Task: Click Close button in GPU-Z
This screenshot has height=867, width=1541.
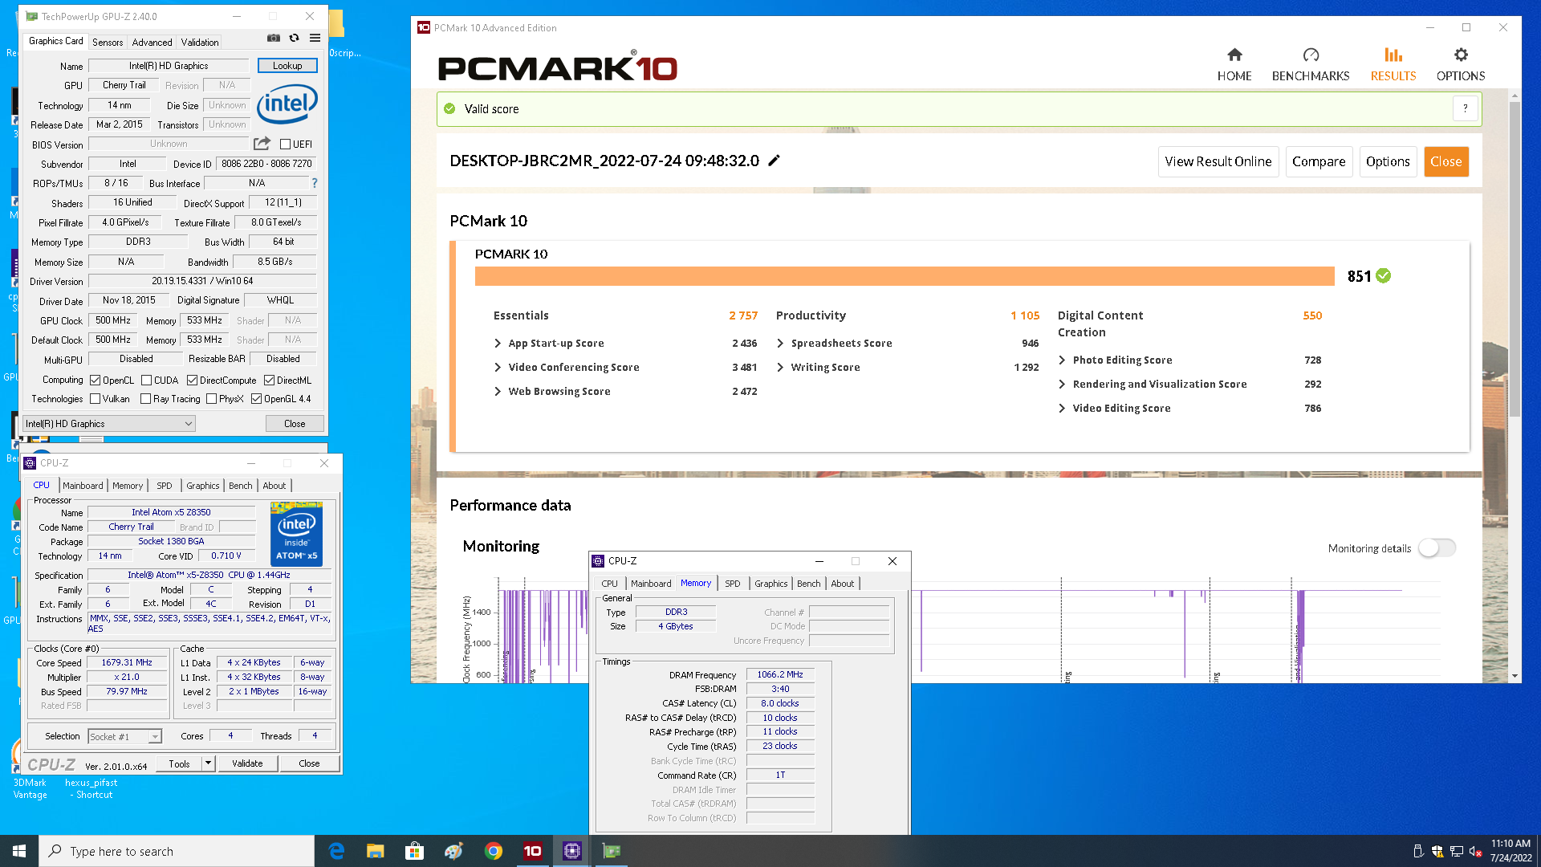Action: coord(295,424)
